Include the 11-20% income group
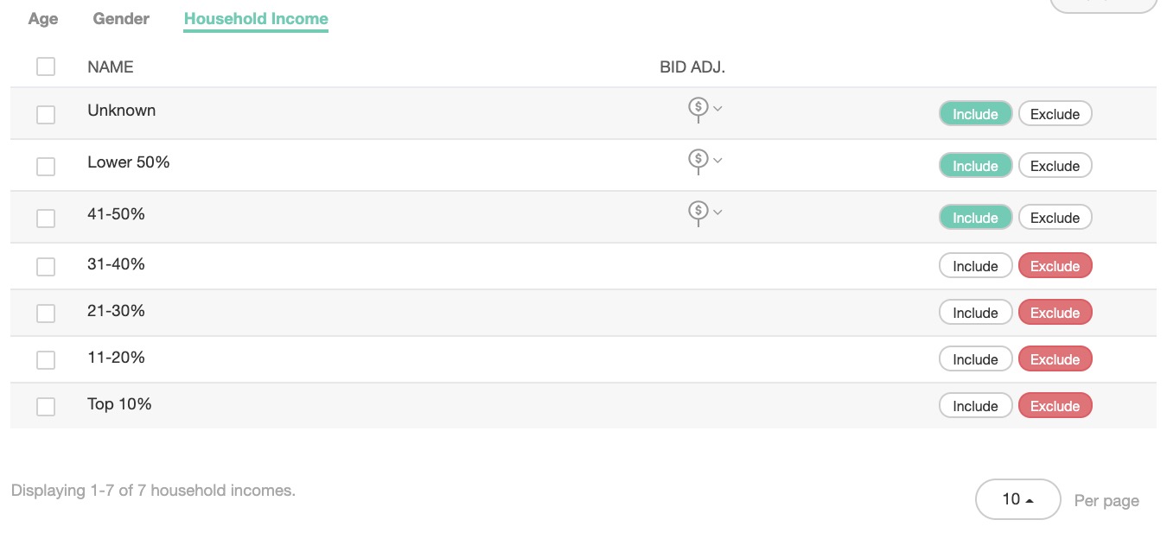The width and height of the screenshot is (1167, 539). point(975,359)
